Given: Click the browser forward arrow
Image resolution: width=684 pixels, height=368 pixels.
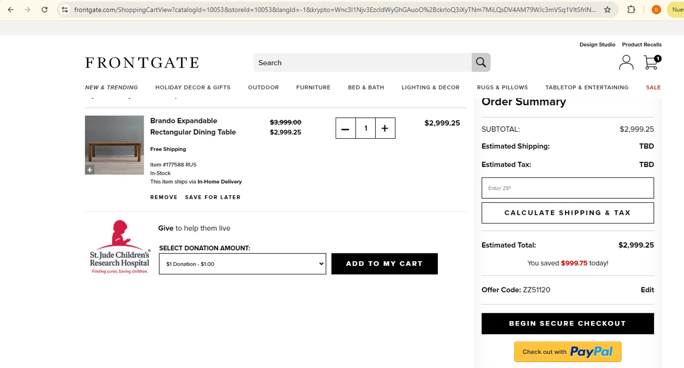Looking at the screenshot, I should [x=27, y=10].
